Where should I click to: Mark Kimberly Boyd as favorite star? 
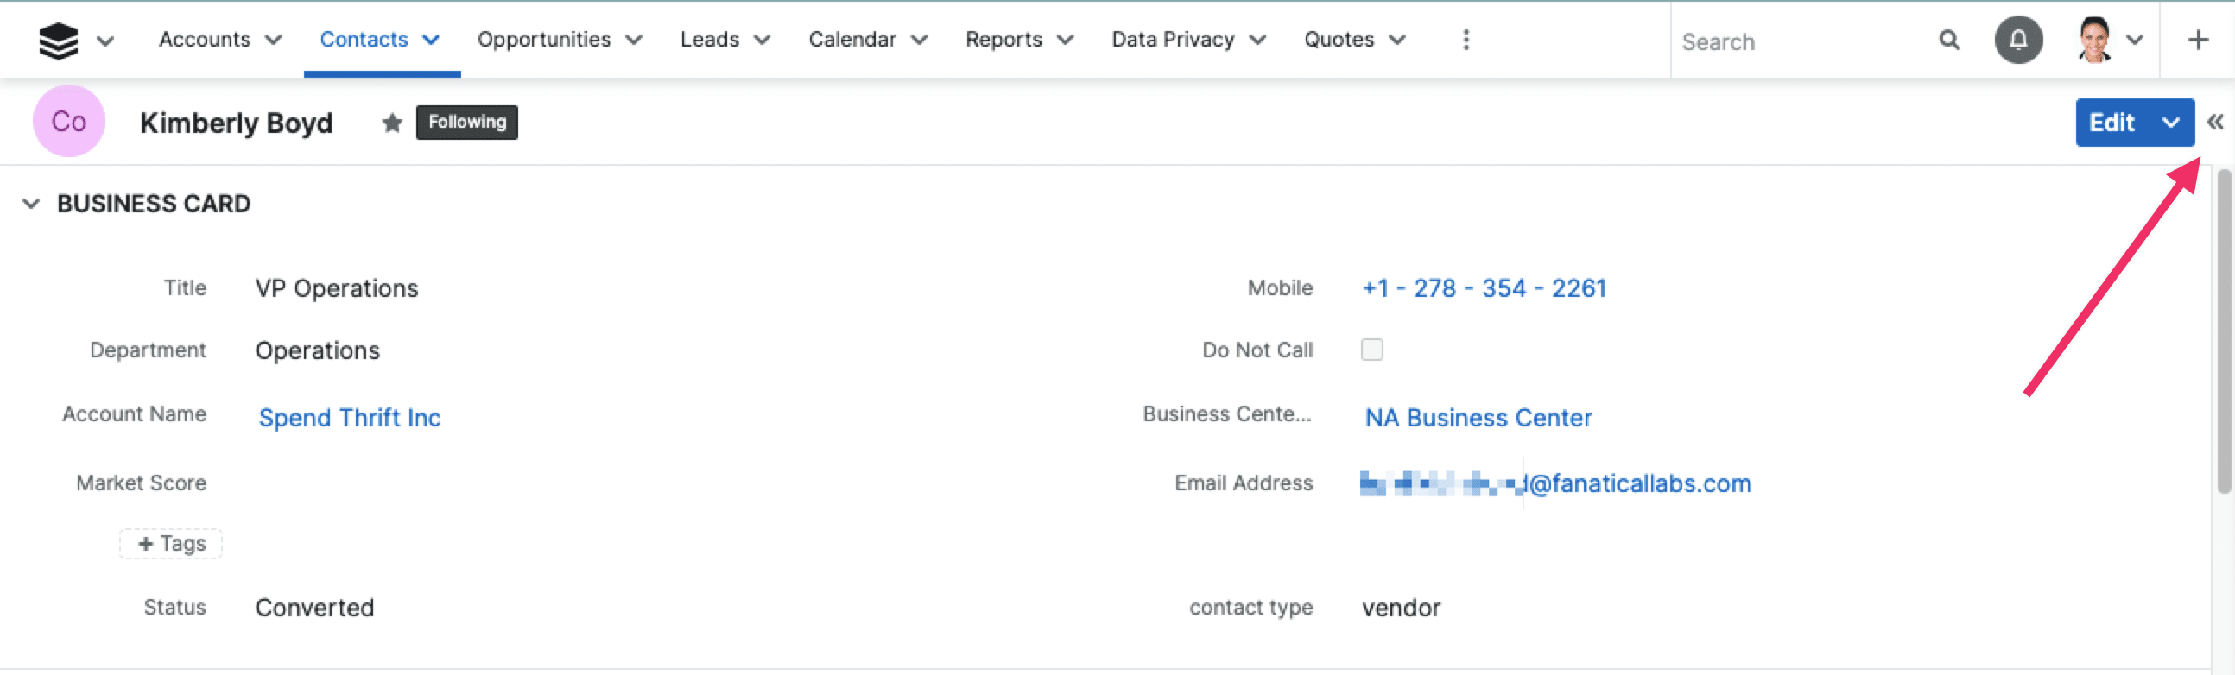pyautogui.click(x=392, y=123)
